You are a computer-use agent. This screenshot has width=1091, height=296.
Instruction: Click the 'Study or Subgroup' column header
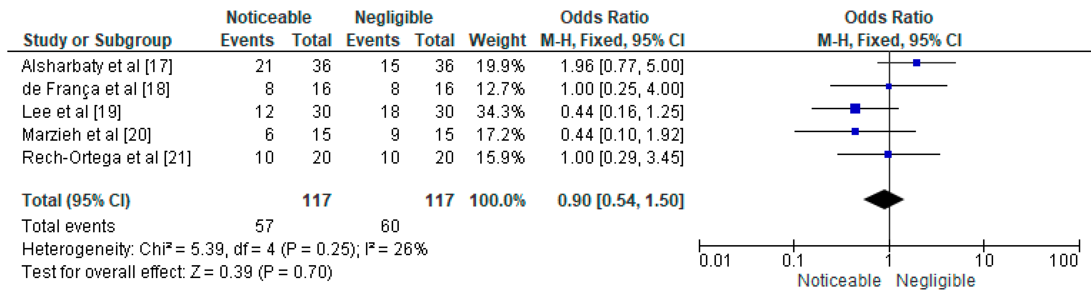pos(97,40)
